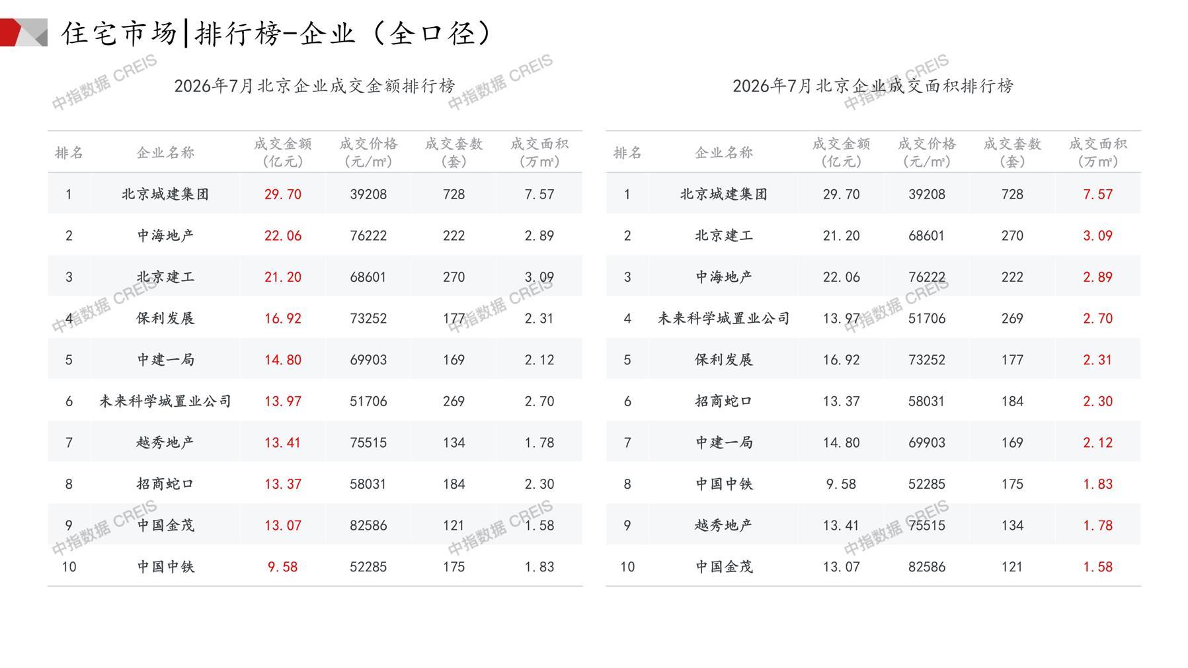Select 保利发展 in the 成交面积排行榜 table
Screen dimensions: 1188x668
724,360
